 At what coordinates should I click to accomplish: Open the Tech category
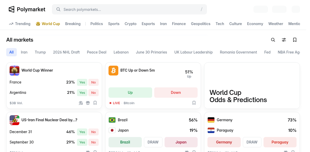(220, 24)
